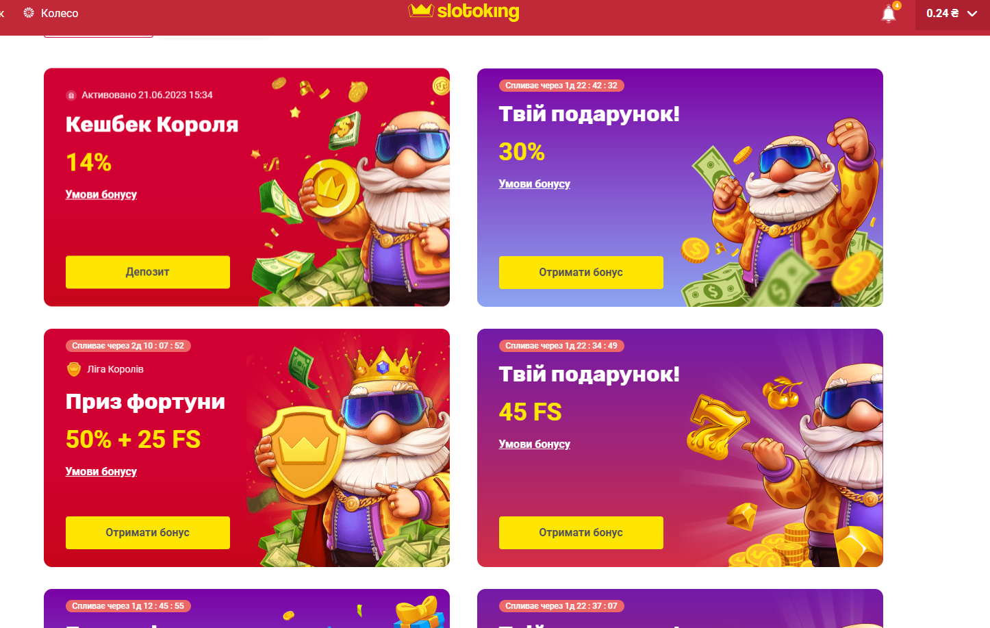Open Умови бонусу link under 45 FS
990x628 pixels.
tap(535, 444)
